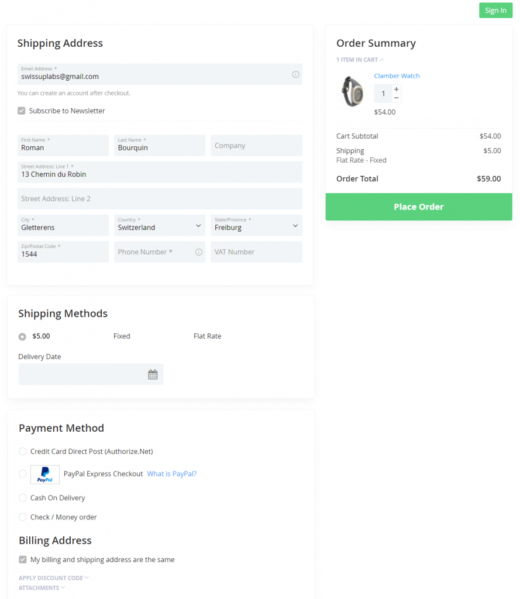Uncheck billing and shipping address are the same
This screenshot has width=520, height=599.
(x=22, y=559)
